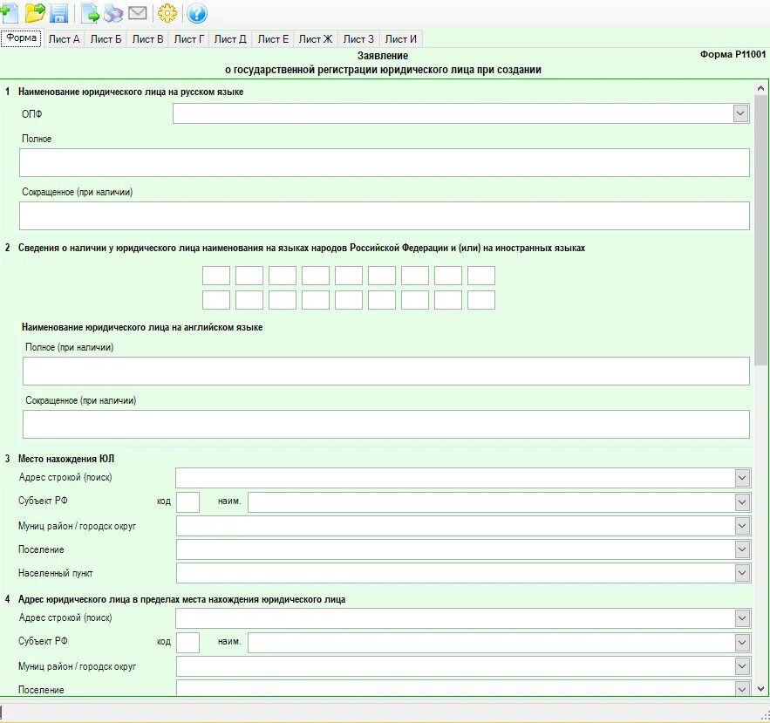
Task: Click heading Наименование юридического лица на английском языке
Action: (142, 327)
